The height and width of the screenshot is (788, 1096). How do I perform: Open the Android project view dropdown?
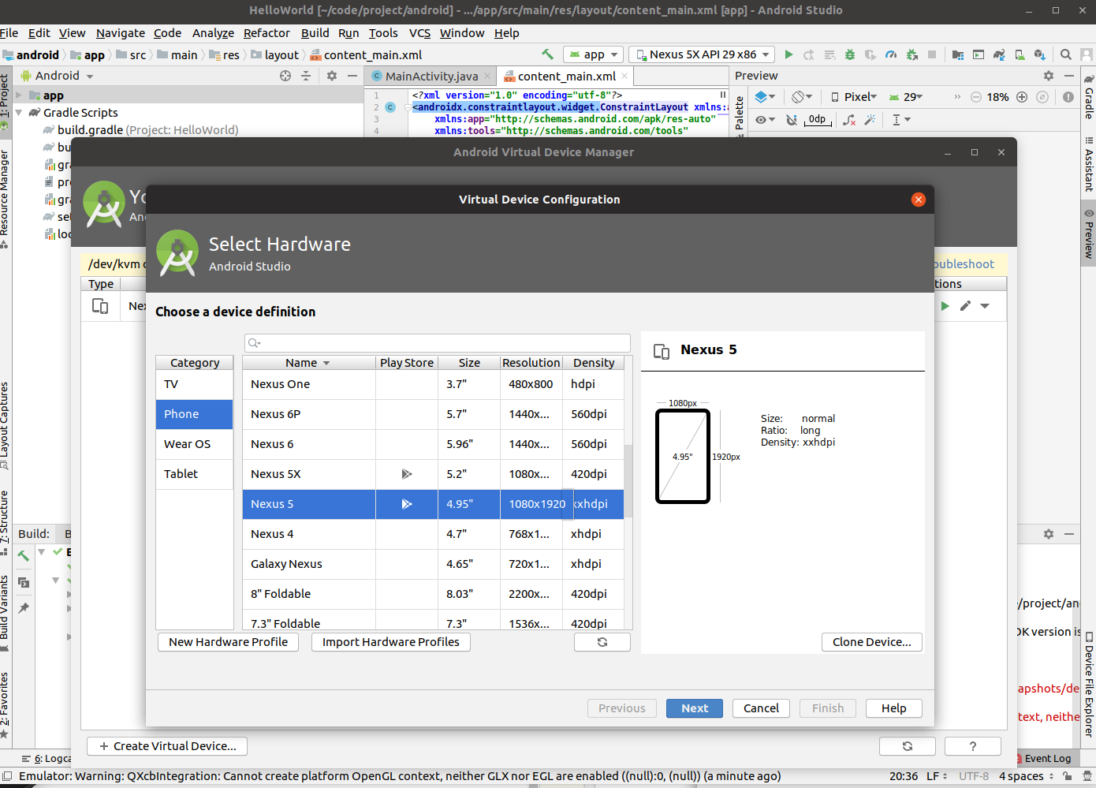(x=58, y=76)
